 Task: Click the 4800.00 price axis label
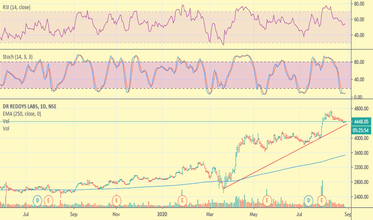pos(361,108)
